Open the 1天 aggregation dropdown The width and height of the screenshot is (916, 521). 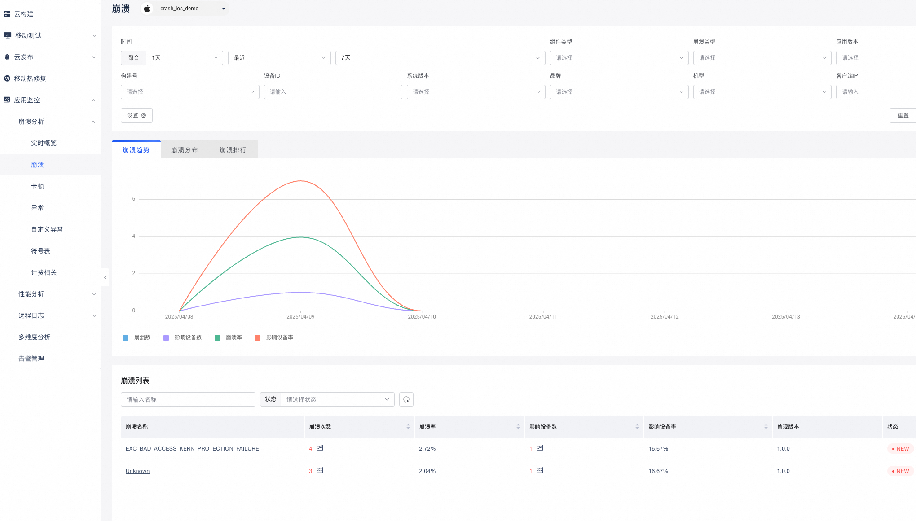point(185,58)
